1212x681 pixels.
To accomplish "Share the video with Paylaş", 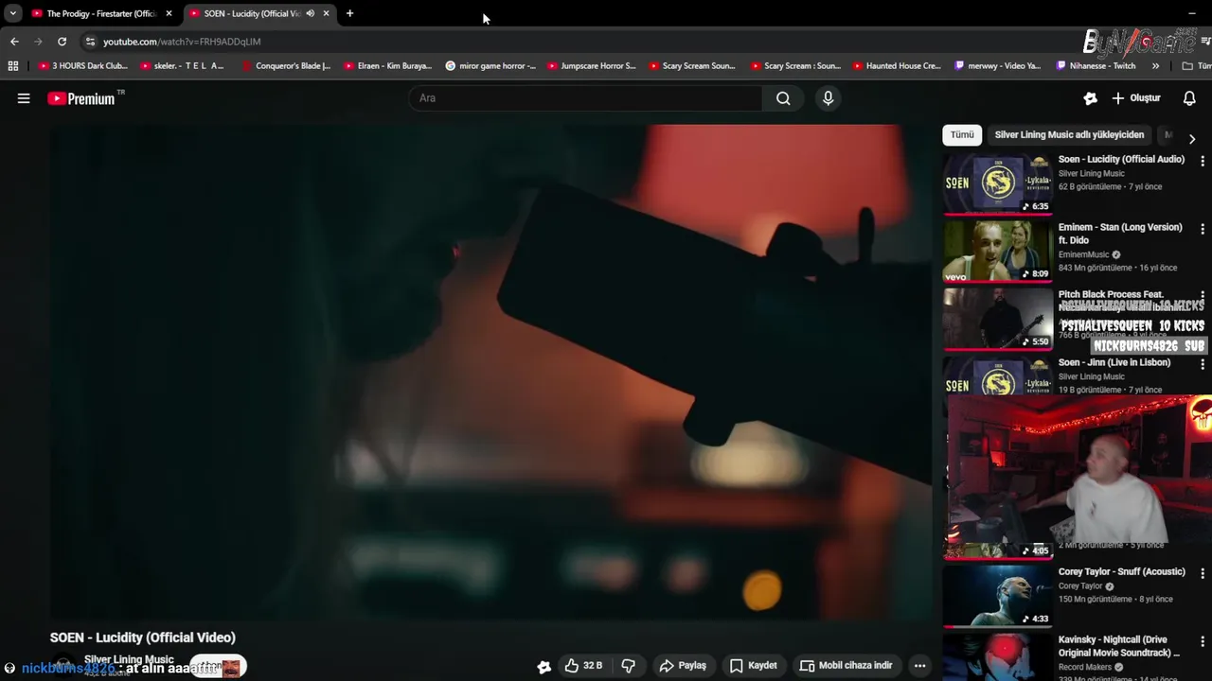I will (x=683, y=666).
